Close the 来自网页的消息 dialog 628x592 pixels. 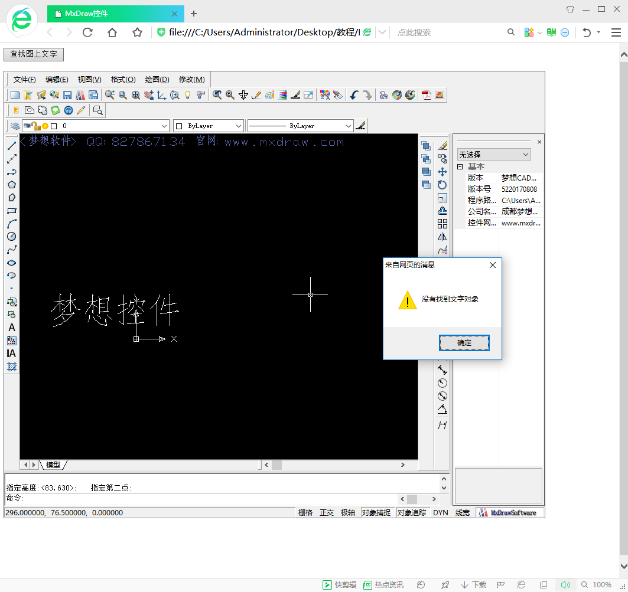[x=493, y=265]
